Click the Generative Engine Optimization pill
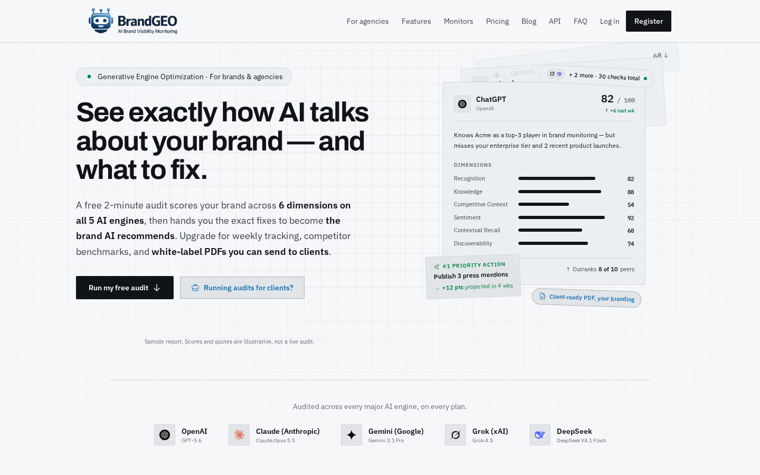 coord(184,77)
